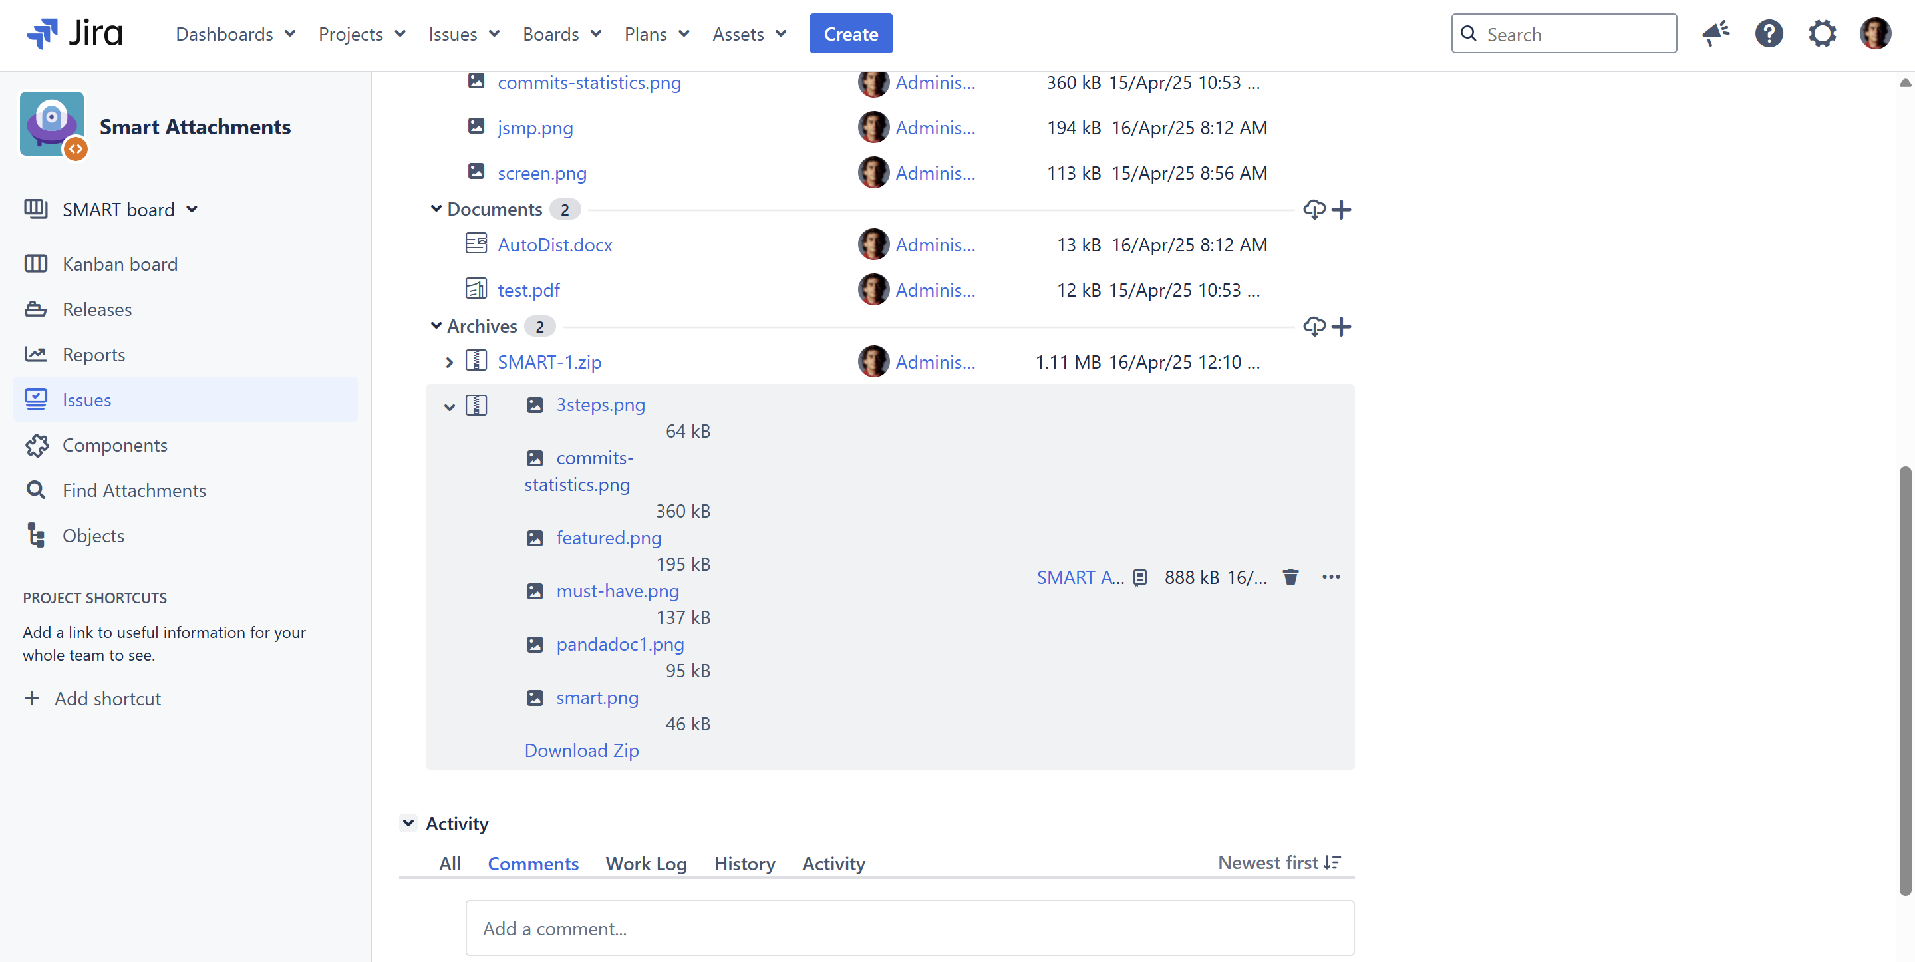Click the Download Zip link
1915x962 pixels.
click(x=581, y=750)
